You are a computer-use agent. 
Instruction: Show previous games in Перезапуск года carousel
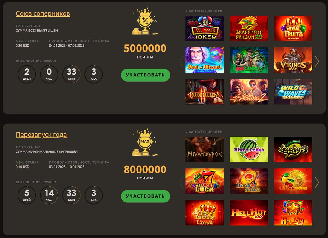tap(181, 182)
